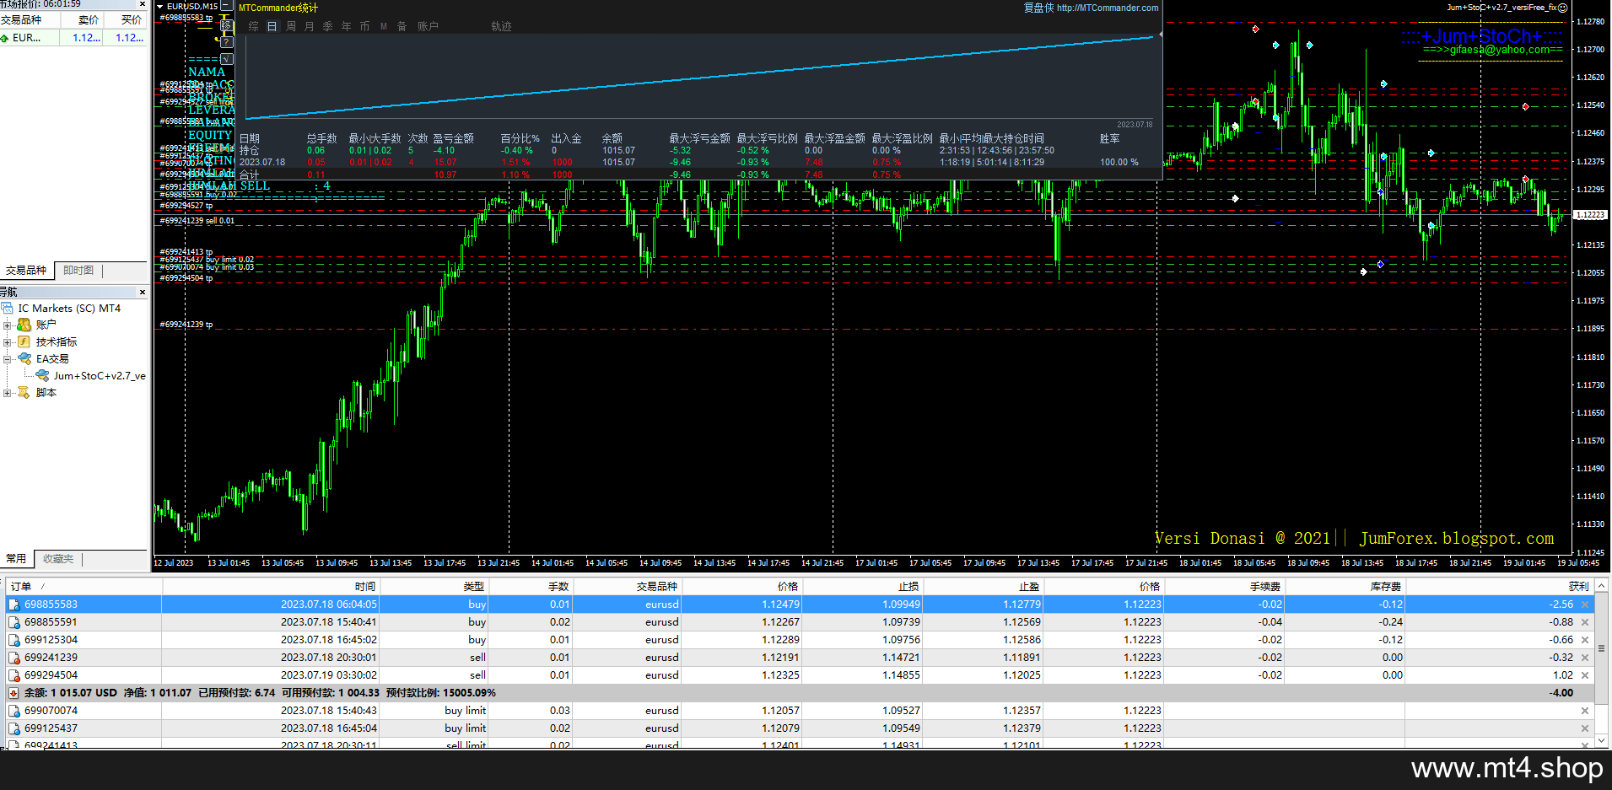1612x790 pixels.
Task: Close order 699125304 with its X button
Action: pyautogui.click(x=1585, y=640)
